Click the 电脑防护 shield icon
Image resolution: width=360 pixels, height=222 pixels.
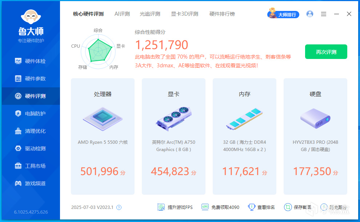point(18,114)
